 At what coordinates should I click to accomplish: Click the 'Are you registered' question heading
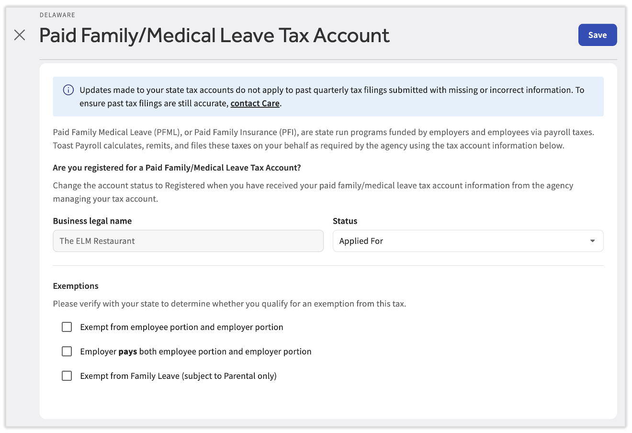(x=177, y=168)
